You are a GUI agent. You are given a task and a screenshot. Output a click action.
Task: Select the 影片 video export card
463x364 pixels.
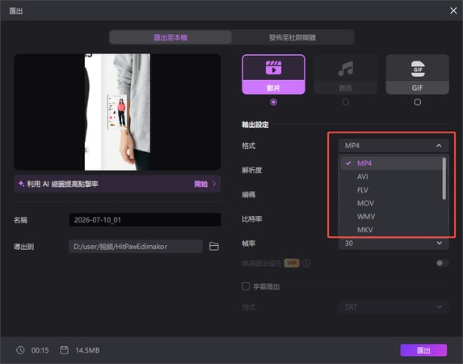coord(273,74)
